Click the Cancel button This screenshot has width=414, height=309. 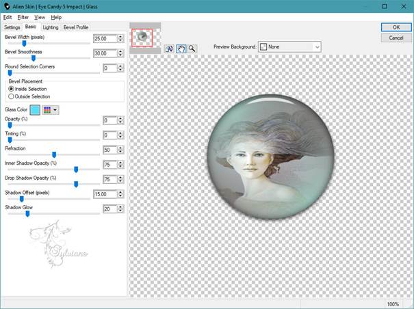tap(396, 38)
